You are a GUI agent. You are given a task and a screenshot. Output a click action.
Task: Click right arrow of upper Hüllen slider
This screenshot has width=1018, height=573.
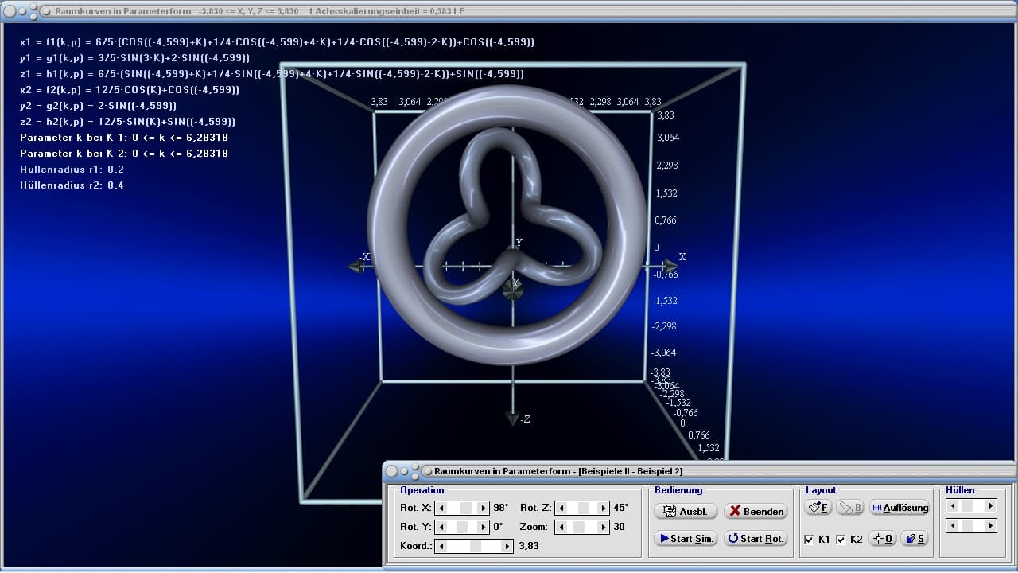click(x=990, y=505)
